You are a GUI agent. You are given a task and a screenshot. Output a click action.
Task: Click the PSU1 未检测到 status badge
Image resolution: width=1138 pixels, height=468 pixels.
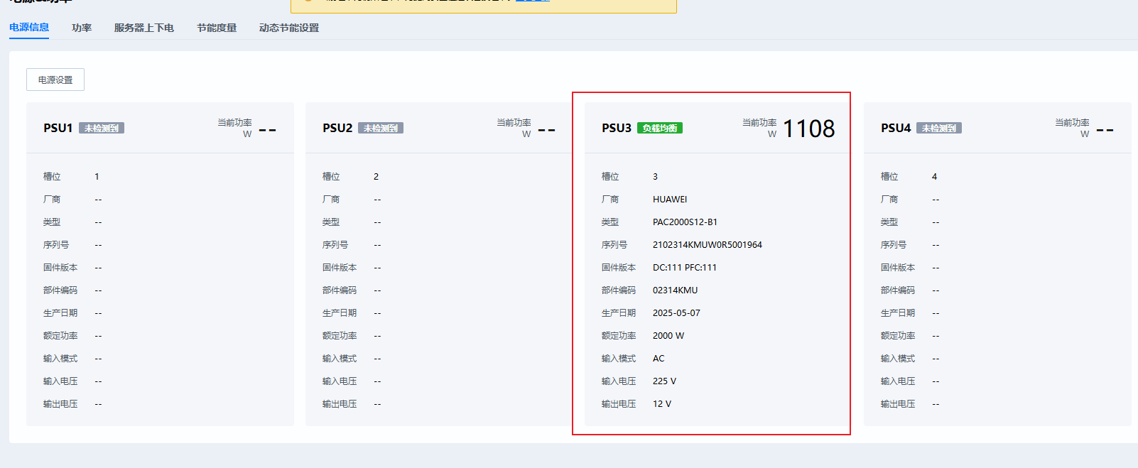pyautogui.click(x=102, y=129)
